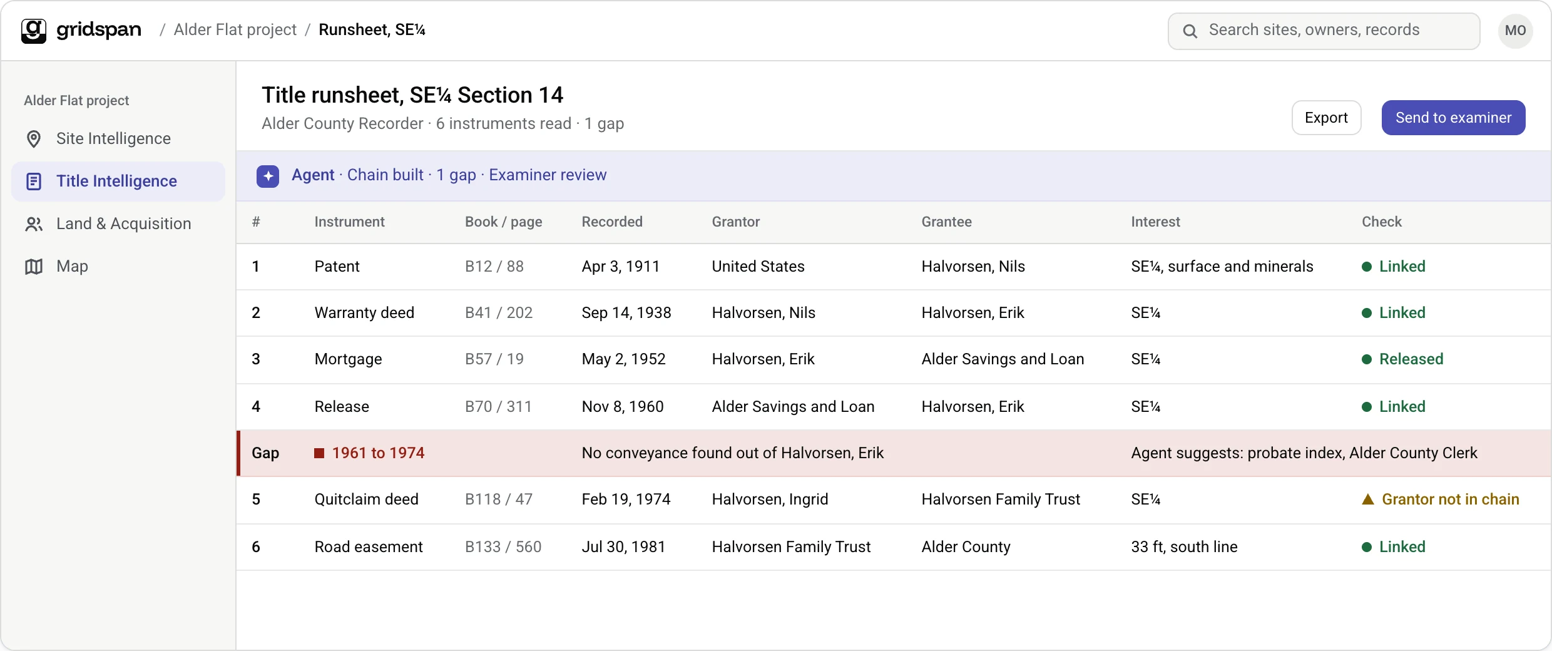Screen dimensions: 1552x651
Task: Click the gridspan wordmark
Action: point(99,29)
